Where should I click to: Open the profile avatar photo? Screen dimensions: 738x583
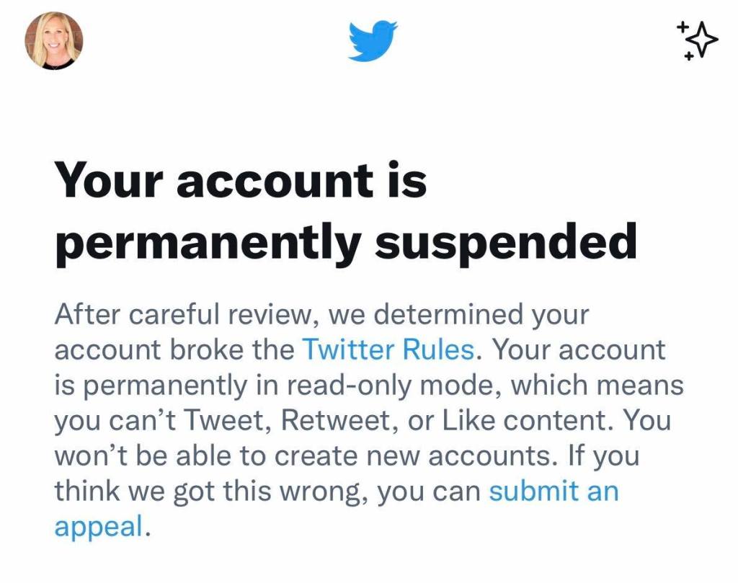pyautogui.click(x=54, y=40)
